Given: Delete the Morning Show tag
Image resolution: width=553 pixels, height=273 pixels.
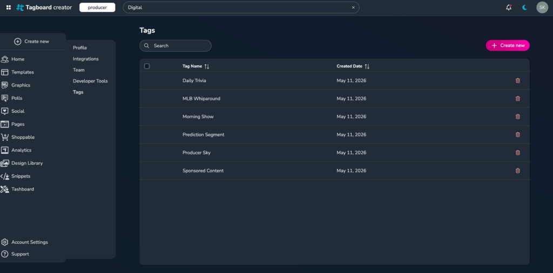Looking at the screenshot, I should pos(518,117).
